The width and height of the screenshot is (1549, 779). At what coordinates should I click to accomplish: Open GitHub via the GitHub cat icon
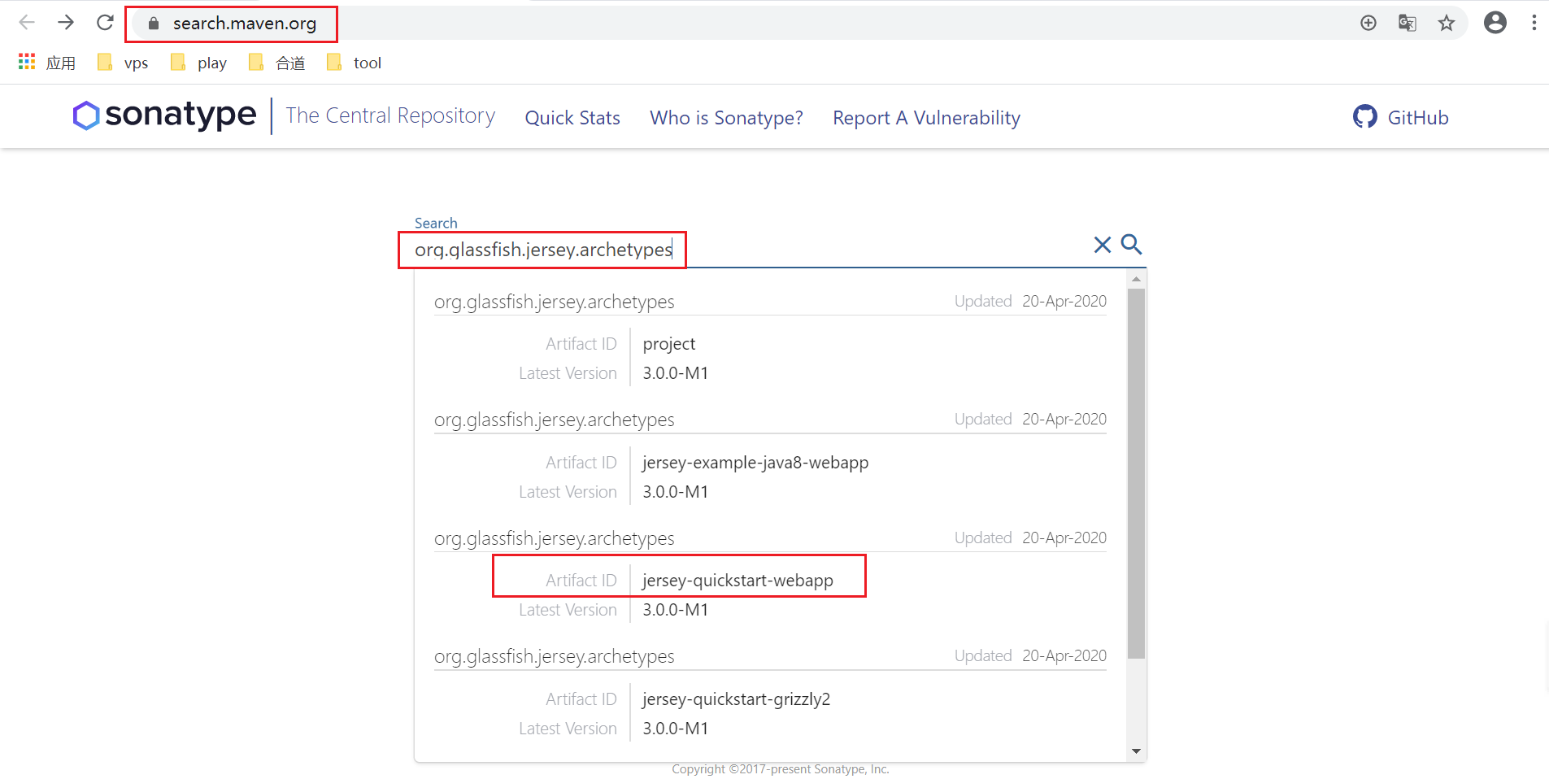[1364, 116]
